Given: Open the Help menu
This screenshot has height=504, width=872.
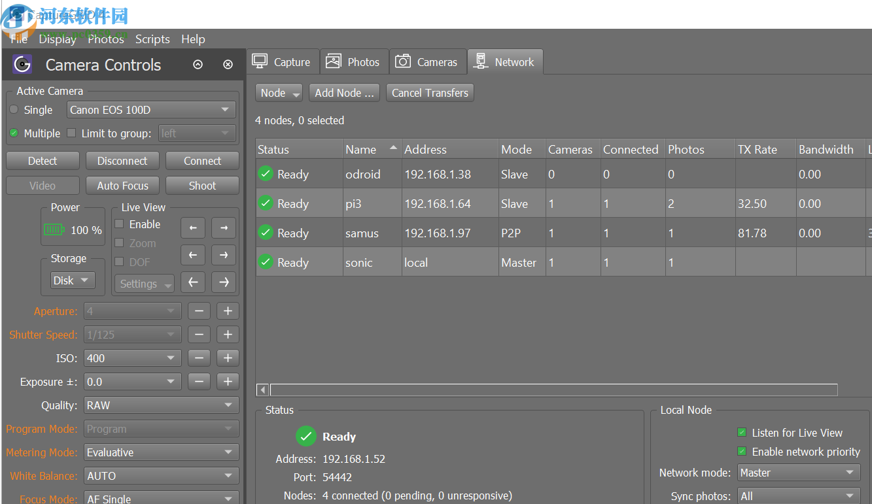Looking at the screenshot, I should (193, 39).
